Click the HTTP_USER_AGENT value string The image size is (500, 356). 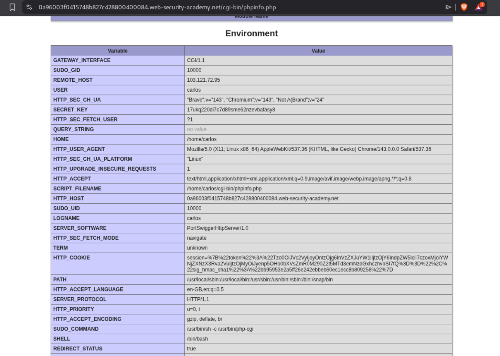(309, 149)
